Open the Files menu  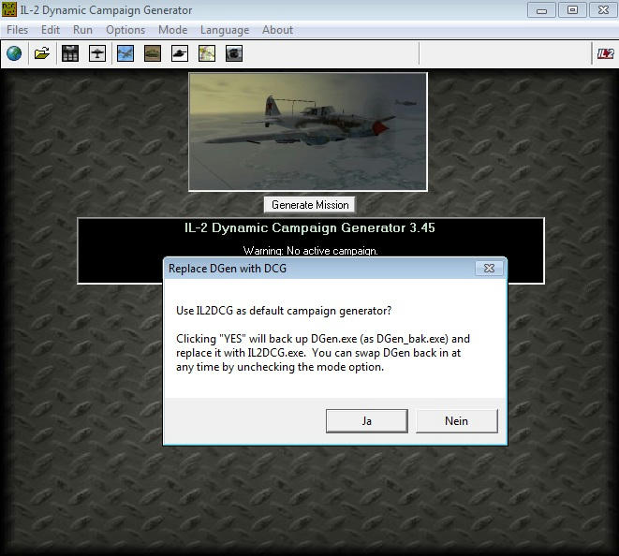point(18,30)
